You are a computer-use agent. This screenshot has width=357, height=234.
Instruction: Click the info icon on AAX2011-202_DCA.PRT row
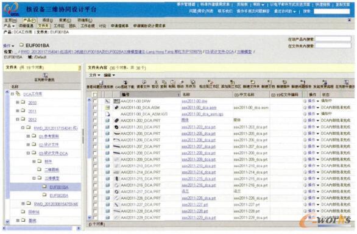pos(305,120)
